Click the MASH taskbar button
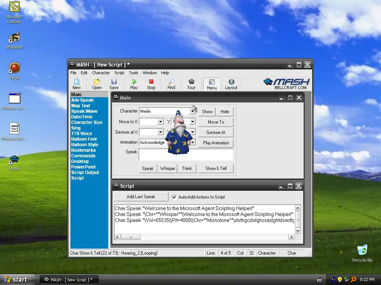Screen dimensions: 381x285 [x=69, y=280]
